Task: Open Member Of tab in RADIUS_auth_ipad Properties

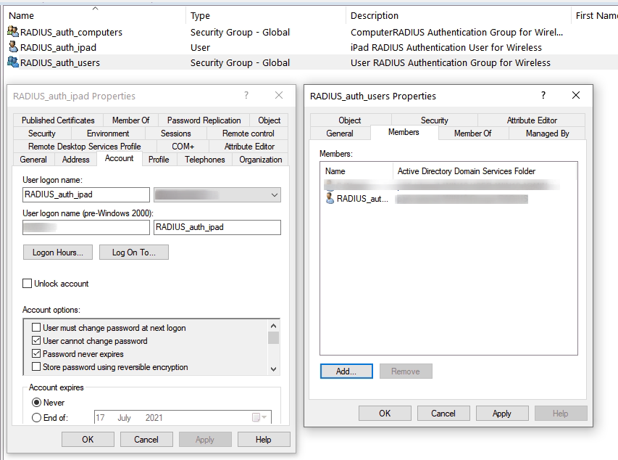Action: point(131,120)
